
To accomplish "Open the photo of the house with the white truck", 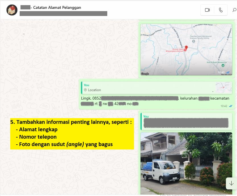I will coord(186,163).
